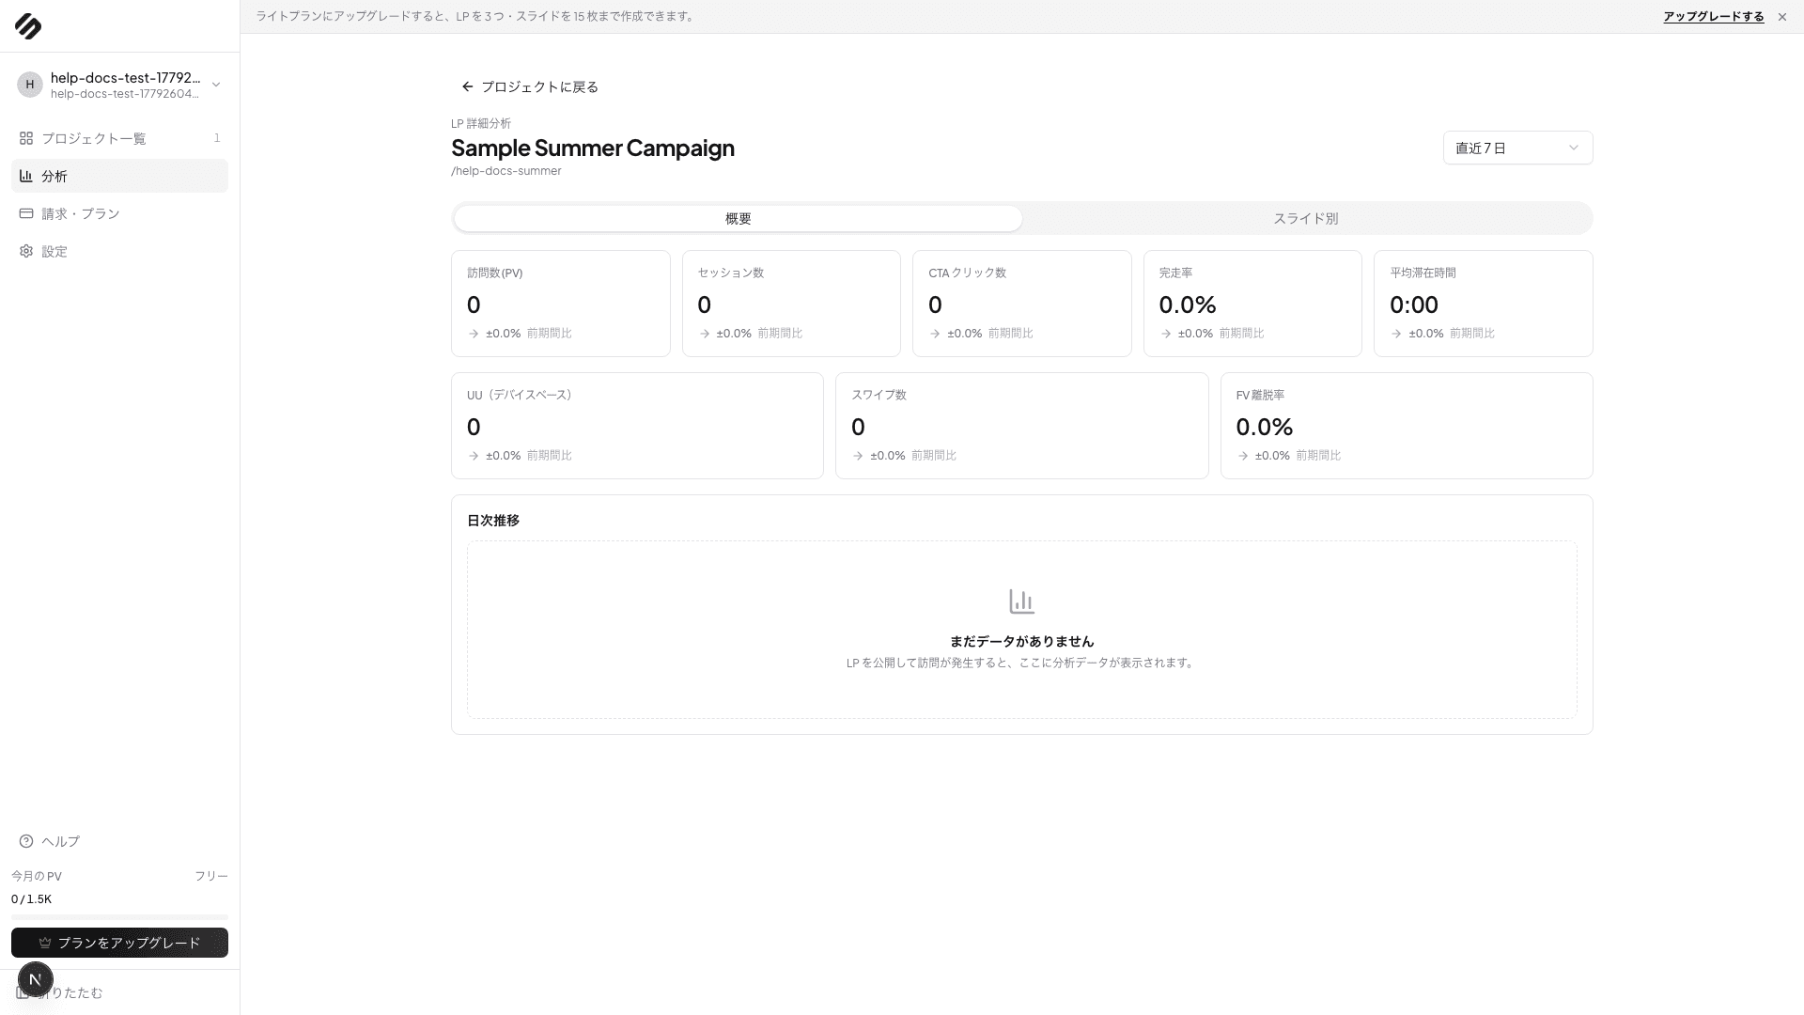Click the monthly PV usage progress bar

(119, 916)
